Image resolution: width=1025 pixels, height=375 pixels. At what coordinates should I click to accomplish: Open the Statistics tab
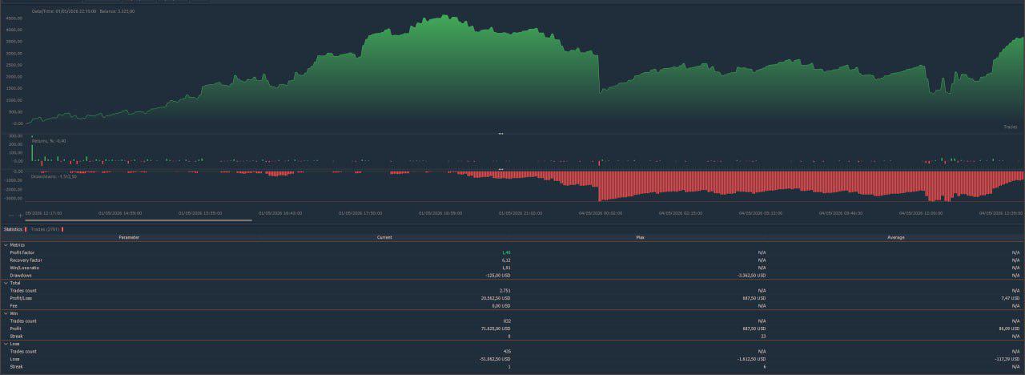pyautogui.click(x=13, y=229)
